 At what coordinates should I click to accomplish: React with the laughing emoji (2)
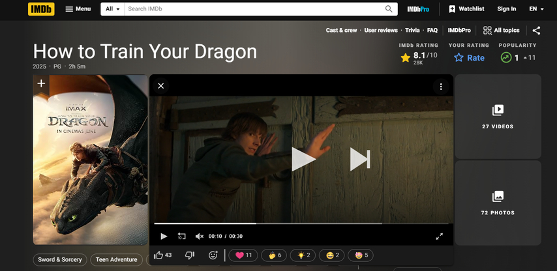click(x=331, y=255)
